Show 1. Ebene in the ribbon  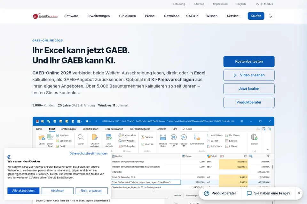coord(231,141)
